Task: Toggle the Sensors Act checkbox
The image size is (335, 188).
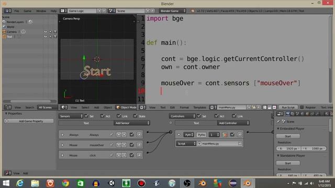Action: 103,116
